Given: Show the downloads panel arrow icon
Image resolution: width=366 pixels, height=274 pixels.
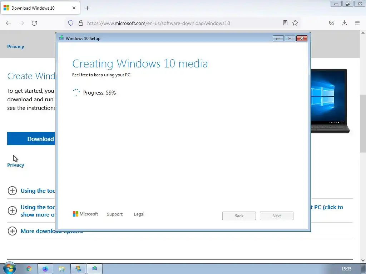Looking at the screenshot, I should pyautogui.click(x=344, y=23).
